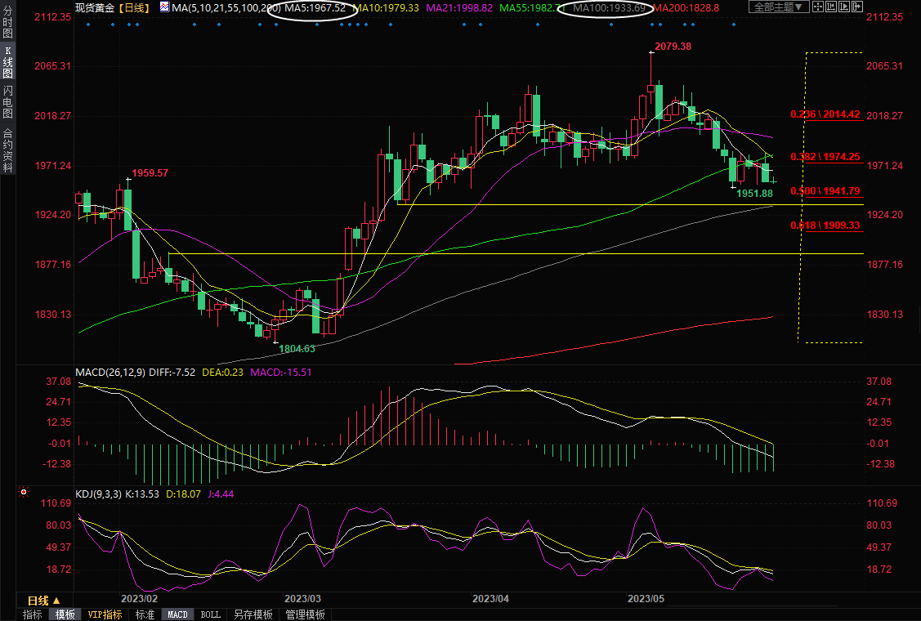Open the 合约资料 side tab
921x621 pixels.
(x=7, y=150)
